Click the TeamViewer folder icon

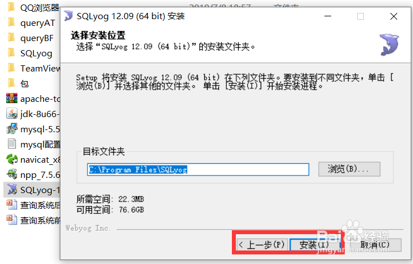tap(11, 68)
